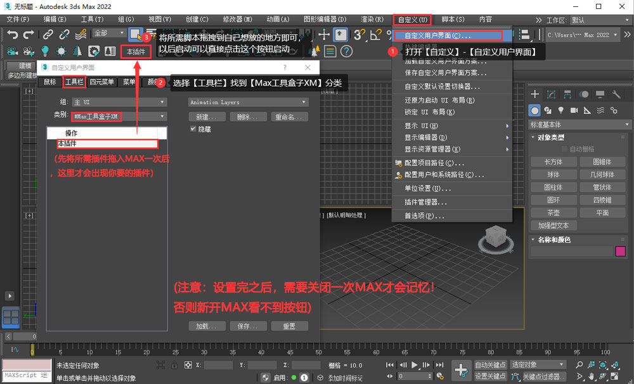
Task: Switch to the 四元菜单 tab
Action: (101, 82)
